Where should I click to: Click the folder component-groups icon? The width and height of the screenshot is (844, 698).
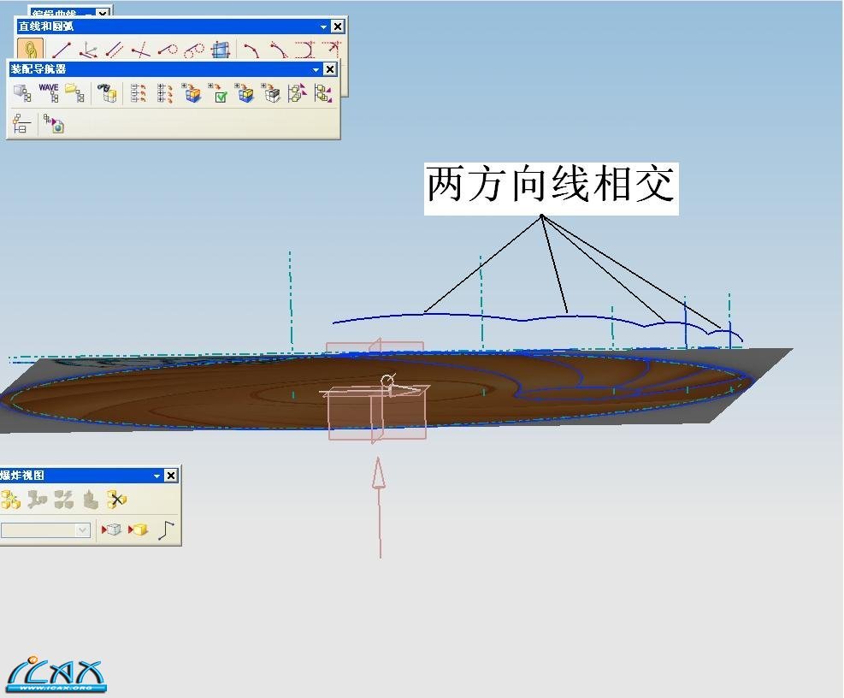tap(74, 93)
